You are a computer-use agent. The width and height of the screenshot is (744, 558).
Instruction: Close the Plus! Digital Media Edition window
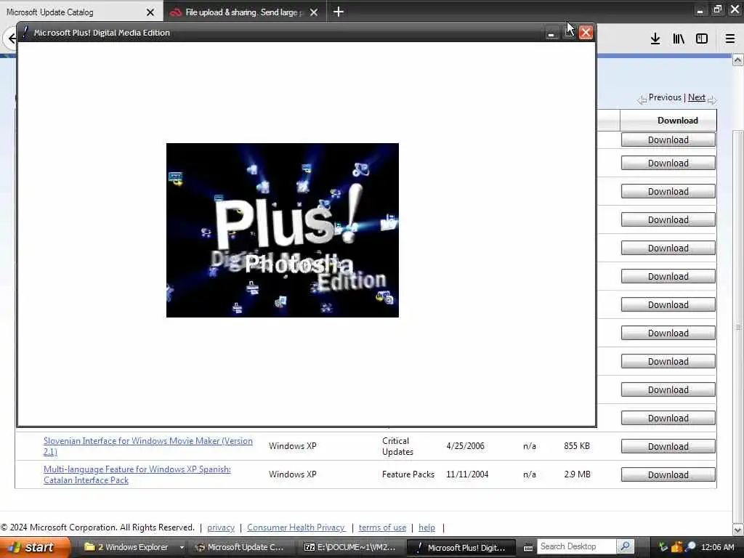586,32
